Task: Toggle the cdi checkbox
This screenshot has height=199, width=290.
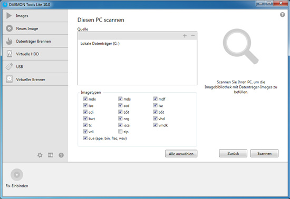Action: click(x=85, y=112)
